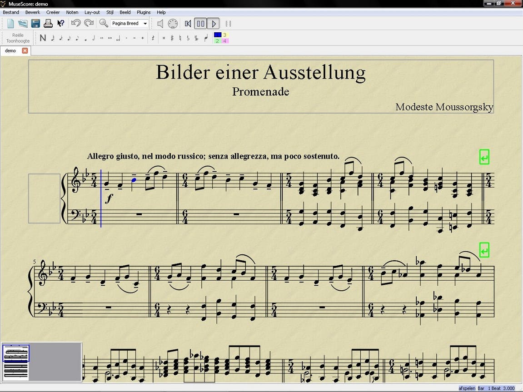523x392 pixels.
Task: Select the forte dynamic marking in bar one
Action: click(x=109, y=198)
